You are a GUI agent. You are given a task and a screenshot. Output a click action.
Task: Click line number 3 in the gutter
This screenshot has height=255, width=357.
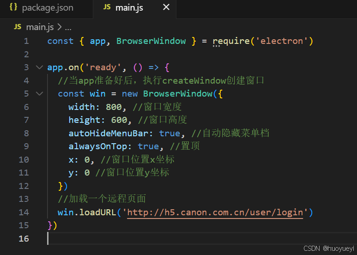(26, 67)
